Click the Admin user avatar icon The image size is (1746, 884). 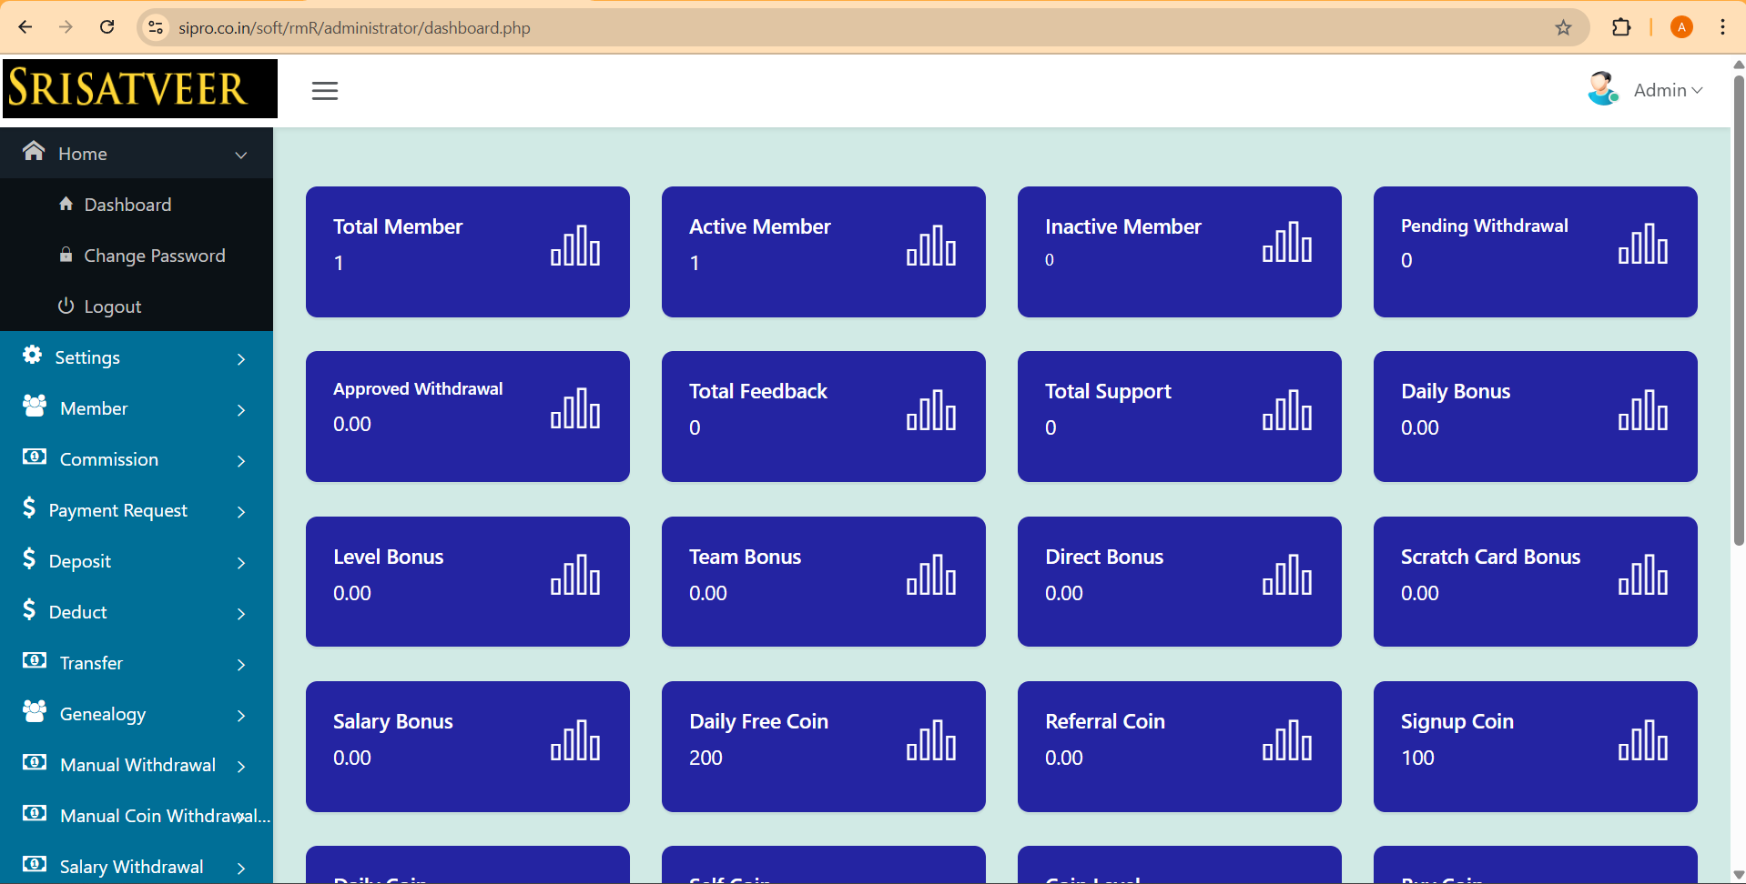pos(1602,89)
